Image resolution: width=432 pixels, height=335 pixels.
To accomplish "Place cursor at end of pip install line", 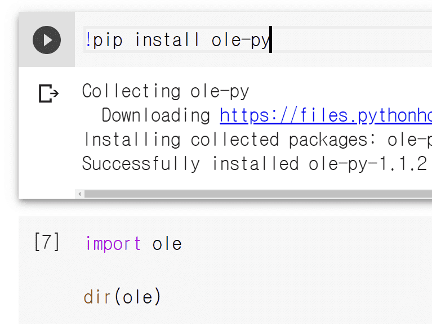I will coord(270,40).
